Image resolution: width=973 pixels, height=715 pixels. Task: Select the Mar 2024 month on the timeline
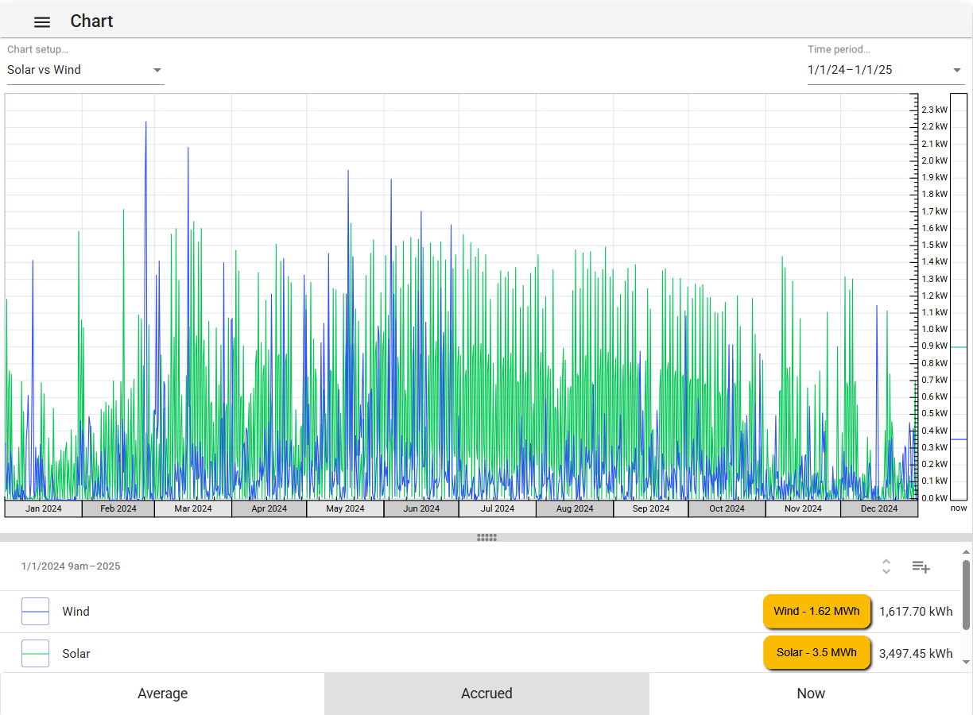point(193,508)
